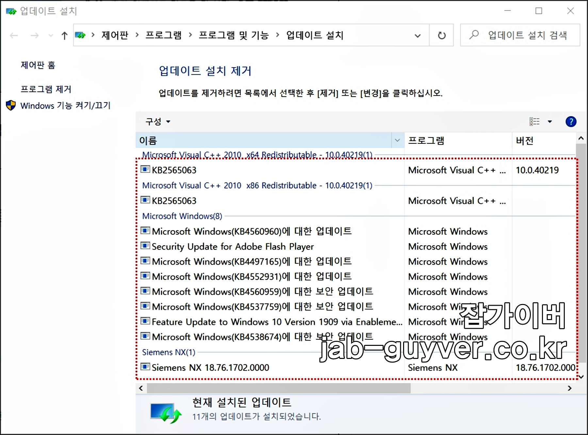The width and height of the screenshot is (588, 435).
Task: Click the address bar Control Panel icon
Action: click(x=80, y=35)
